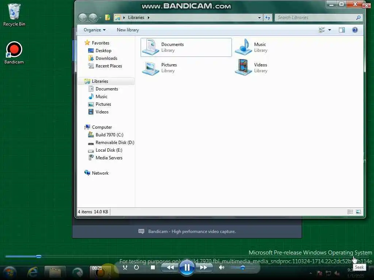Open the Windows Start orb
The image size is (374, 280).
pyautogui.click(x=10, y=273)
